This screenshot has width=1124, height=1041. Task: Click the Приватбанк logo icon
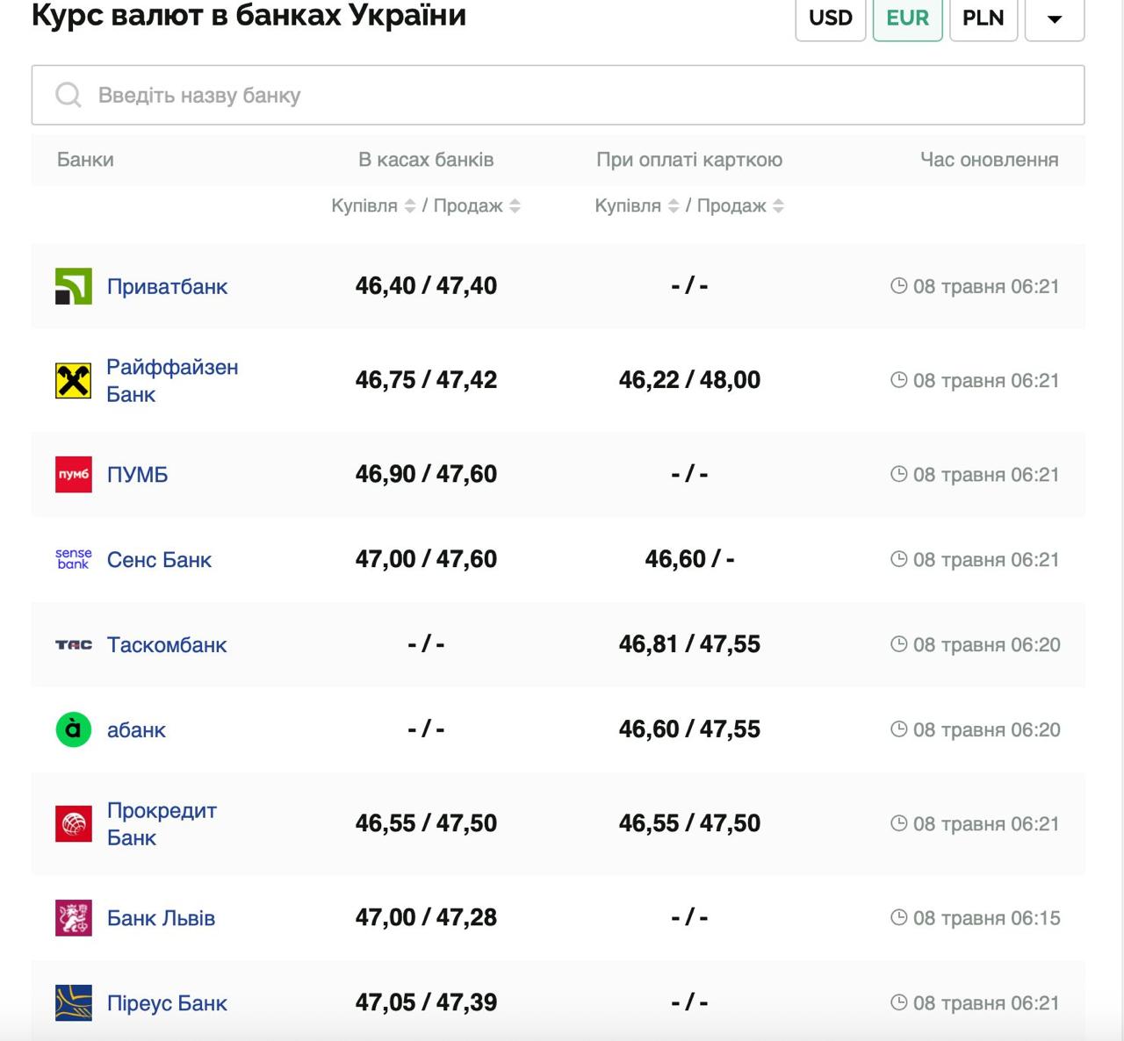pos(74,287)
